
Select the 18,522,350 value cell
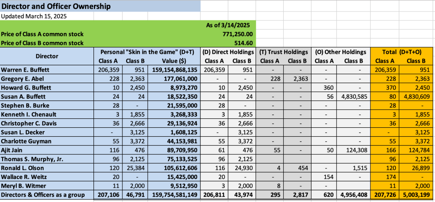point(174,96)
